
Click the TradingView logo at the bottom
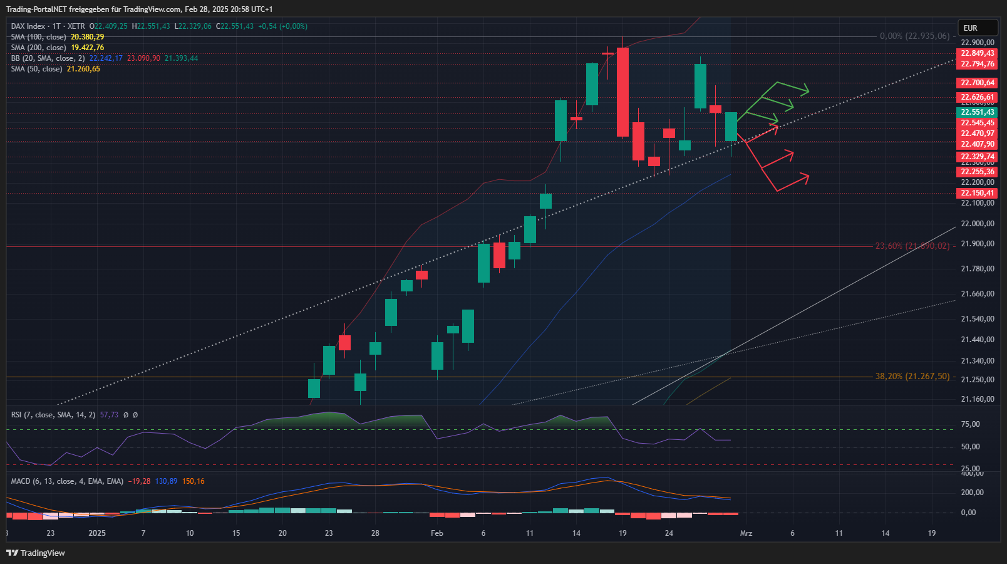pos(36,553)
